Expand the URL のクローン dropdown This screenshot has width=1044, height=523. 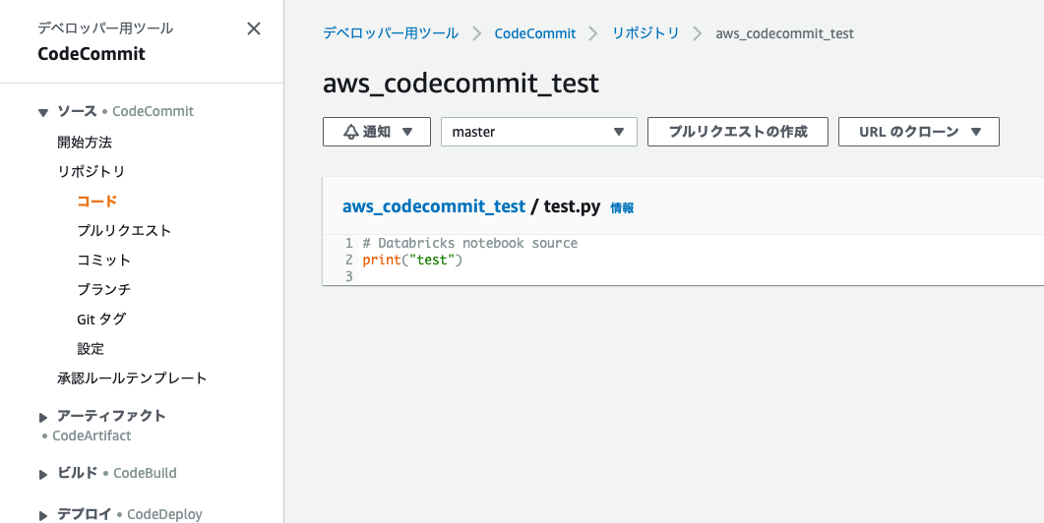point(918,132)
